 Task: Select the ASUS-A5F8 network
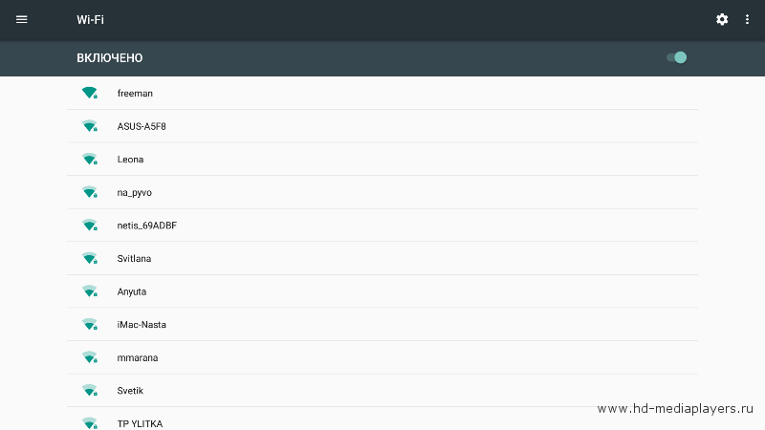pyautogui.click(x=382, y=126)
